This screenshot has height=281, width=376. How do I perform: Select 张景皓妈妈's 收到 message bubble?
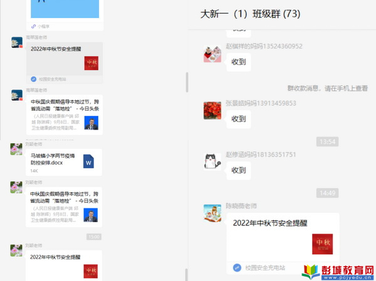click(238, 118)
